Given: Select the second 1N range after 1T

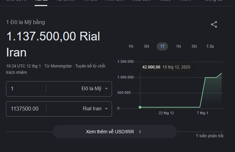Looking at the screenshot, I should pyautogui.click(x=178, y=46).
